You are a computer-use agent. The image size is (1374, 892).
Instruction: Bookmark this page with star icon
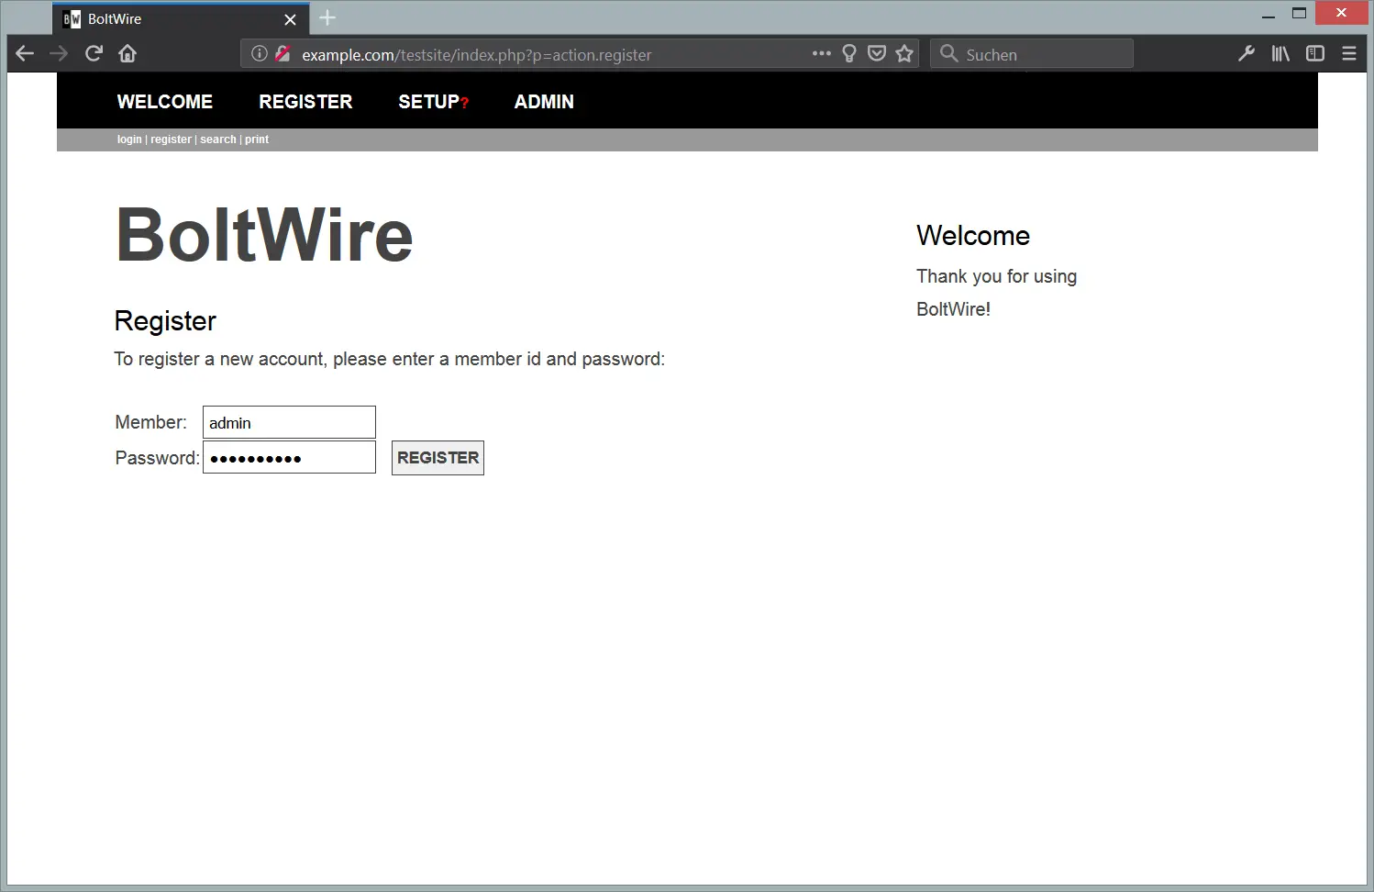click(905, 53)
